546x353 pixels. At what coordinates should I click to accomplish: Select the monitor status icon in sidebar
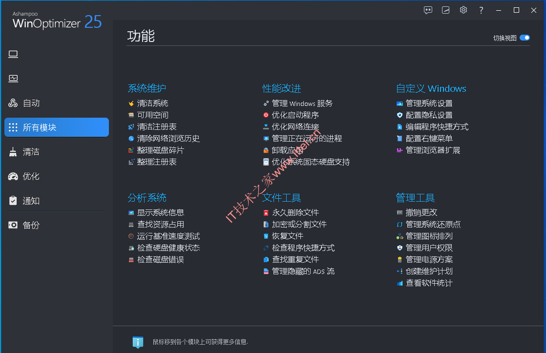[x=13, y=79]
